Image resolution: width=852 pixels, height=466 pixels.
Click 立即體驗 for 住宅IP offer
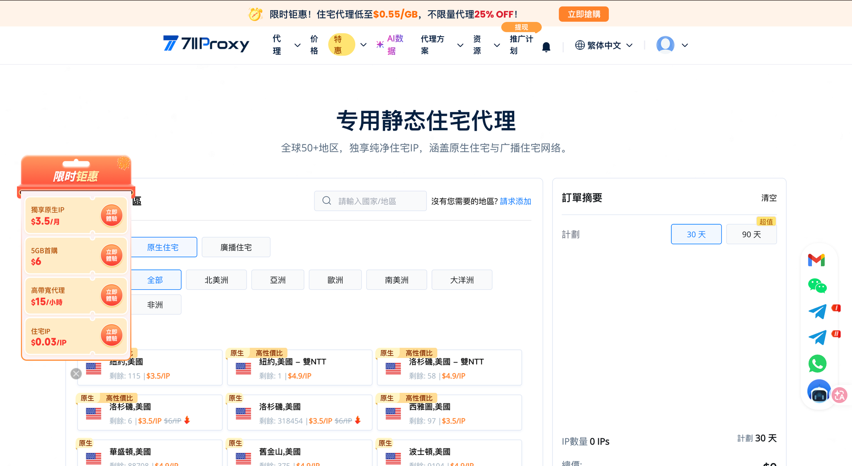tap(112, 335)
